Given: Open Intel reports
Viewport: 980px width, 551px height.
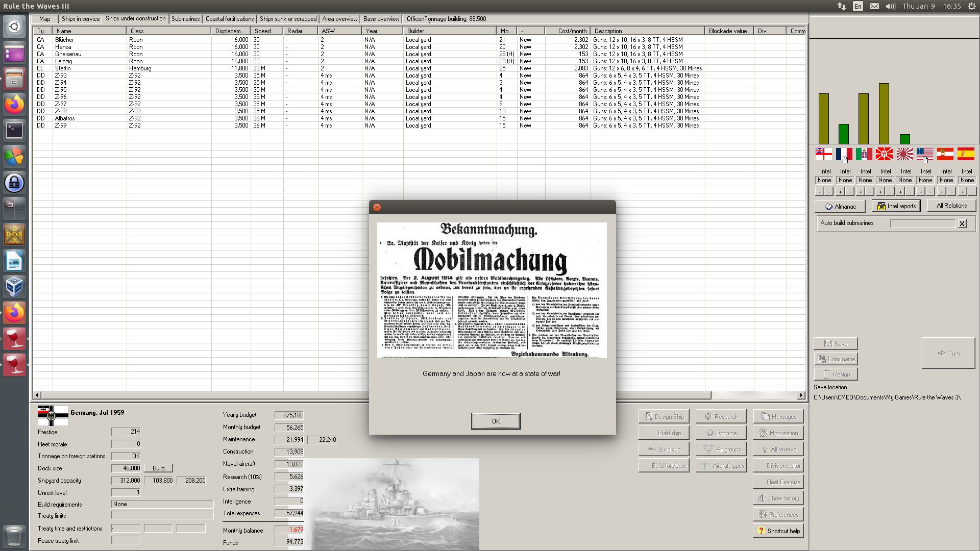Looking at the screenshot, I should [x=896, y=206].
